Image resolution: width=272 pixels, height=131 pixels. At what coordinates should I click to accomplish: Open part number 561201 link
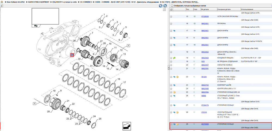204,77
